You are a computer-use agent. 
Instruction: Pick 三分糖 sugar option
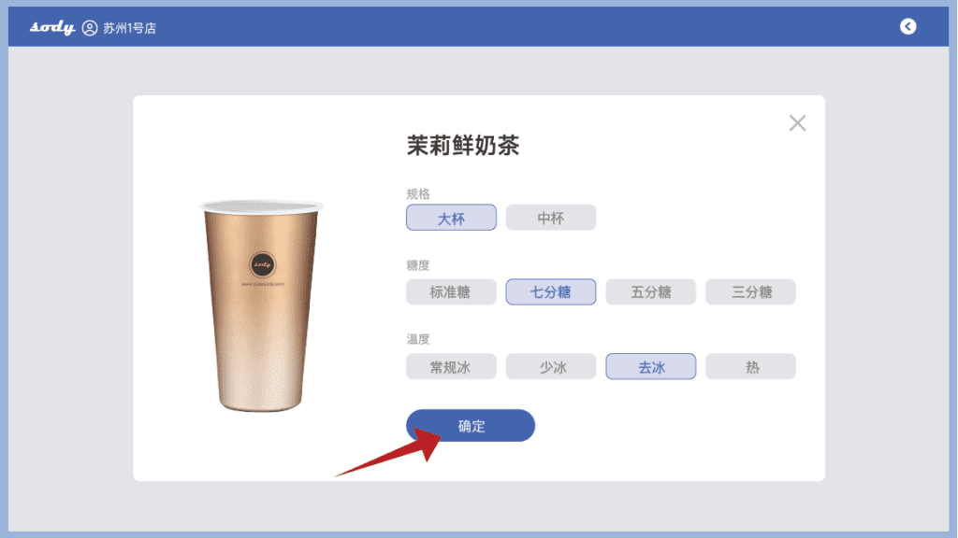click(751, 292)
